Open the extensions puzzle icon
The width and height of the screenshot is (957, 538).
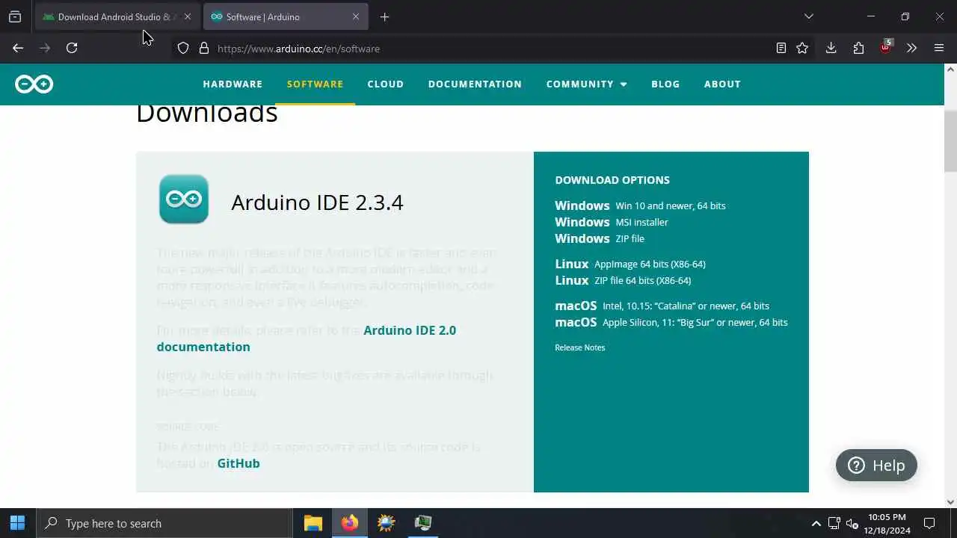(858, 48)
